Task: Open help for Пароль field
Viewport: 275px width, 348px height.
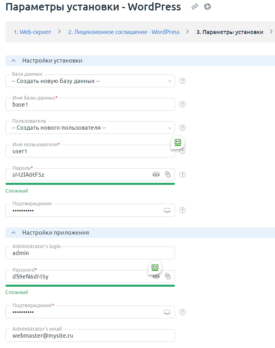Action: pyautogui.click(x=182, y=175)
